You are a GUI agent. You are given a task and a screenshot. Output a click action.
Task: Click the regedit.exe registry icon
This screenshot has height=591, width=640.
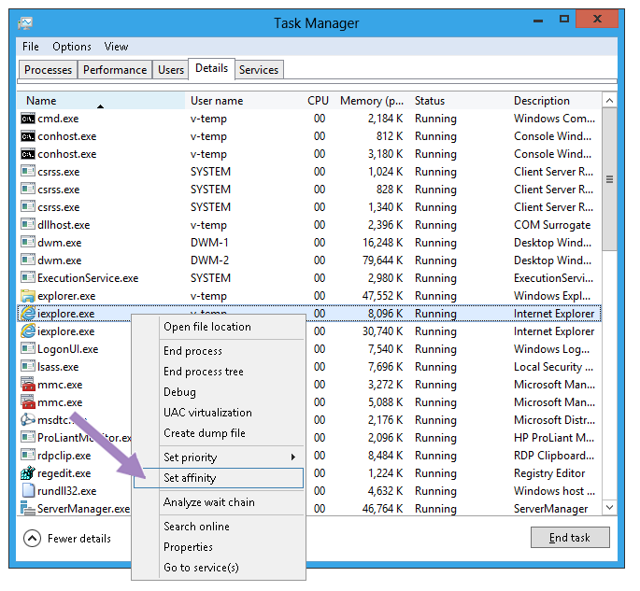point(28,473)
